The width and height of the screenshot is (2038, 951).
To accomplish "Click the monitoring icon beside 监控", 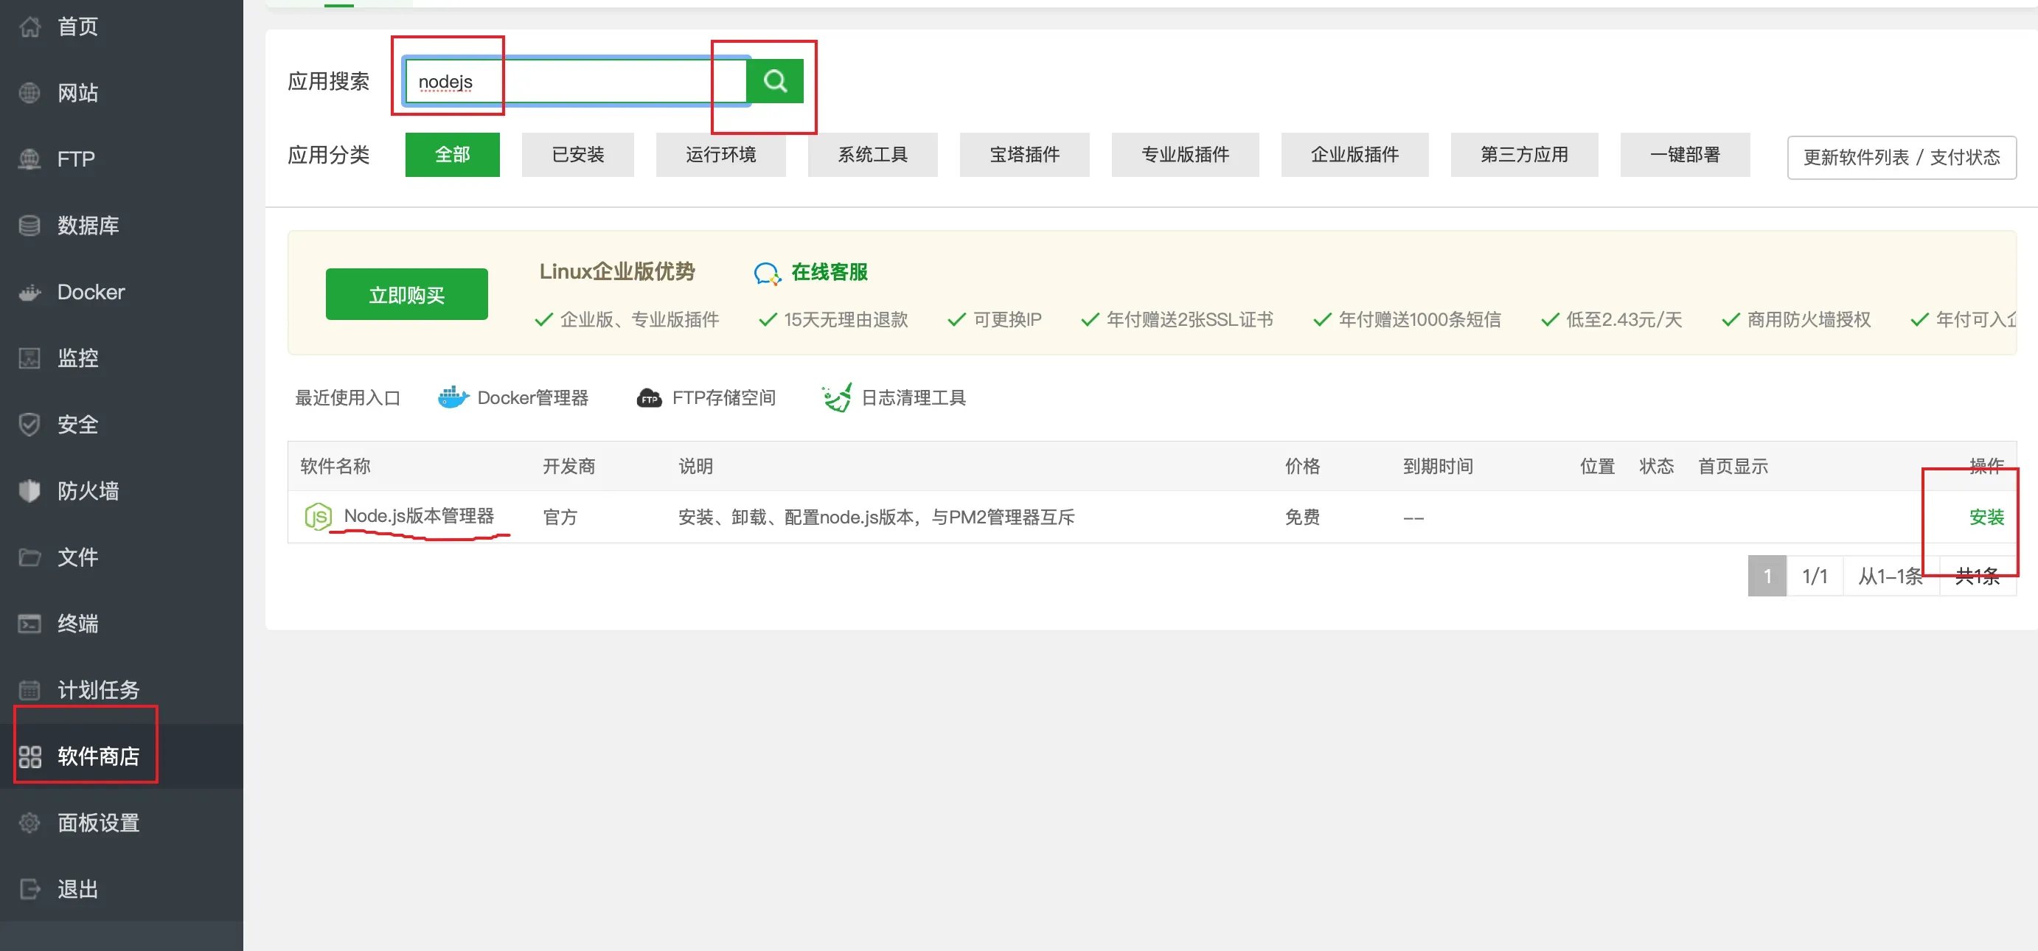I will click(x=29, y=358).
